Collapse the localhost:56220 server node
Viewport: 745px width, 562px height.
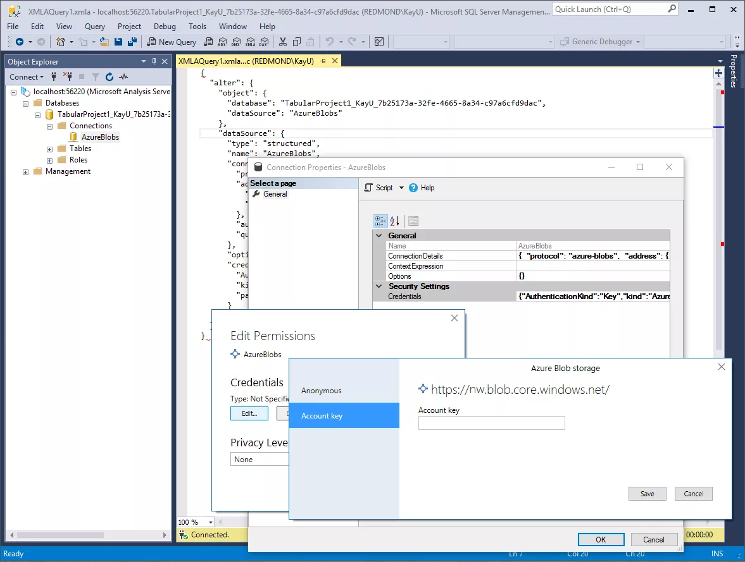(13, 92)
